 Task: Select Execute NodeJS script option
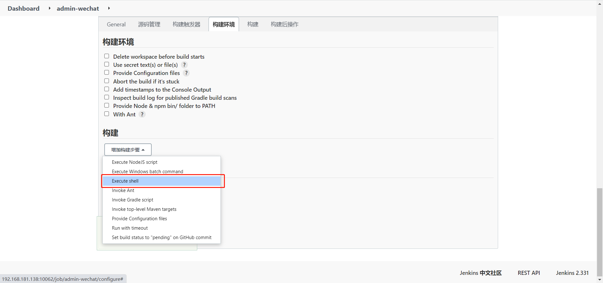point(134,162)
